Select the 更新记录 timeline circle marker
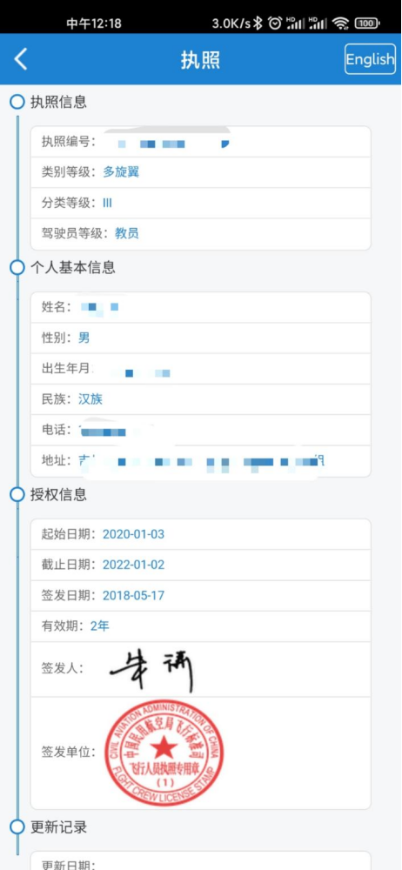 [17, 826]
